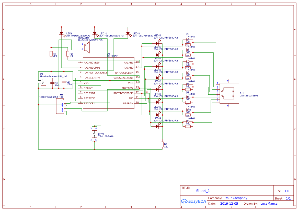299x211 pixels.
Task: Click the RB0INT pin label
Action: point(88,88)
